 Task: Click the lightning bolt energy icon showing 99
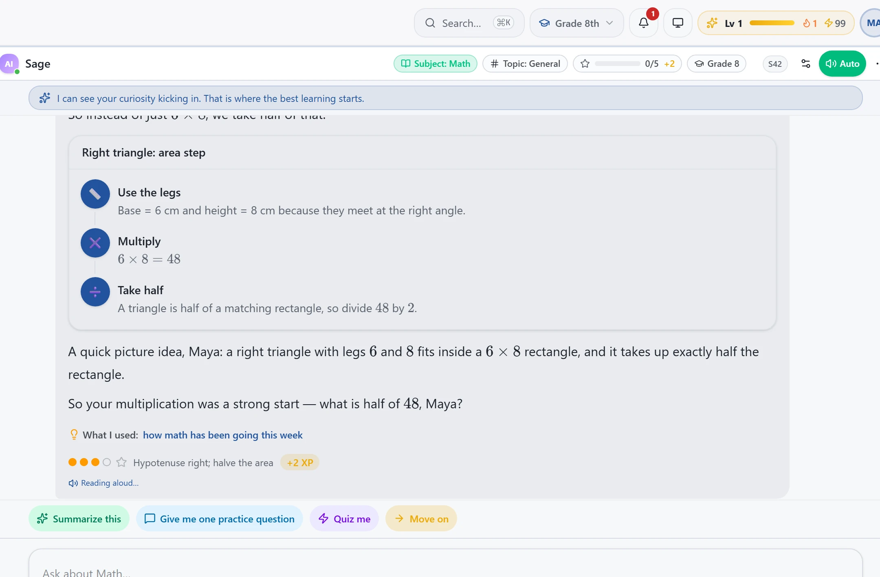coord(829,23)
